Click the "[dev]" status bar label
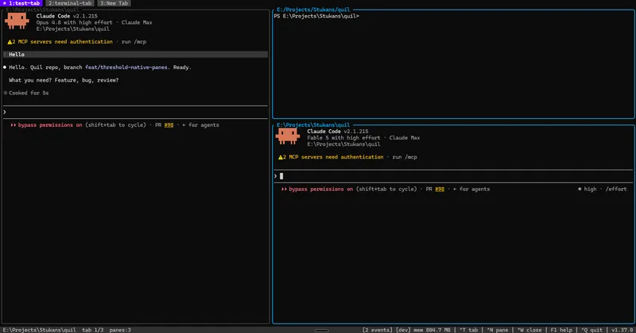 (403, 330)
